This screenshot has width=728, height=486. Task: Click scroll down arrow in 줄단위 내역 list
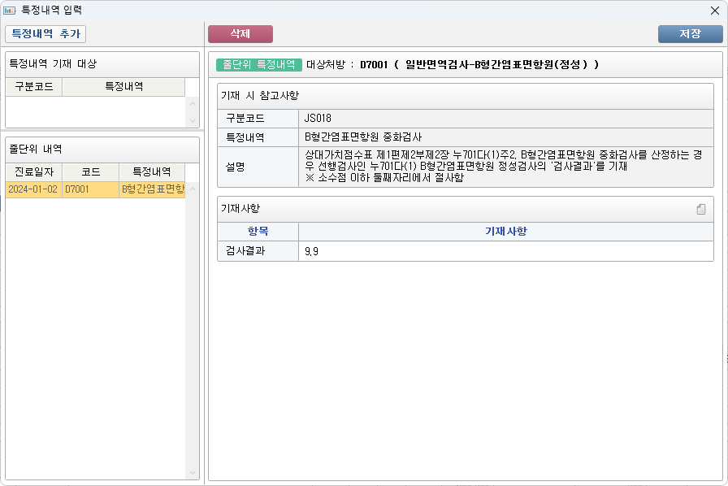tap(193, 472)
